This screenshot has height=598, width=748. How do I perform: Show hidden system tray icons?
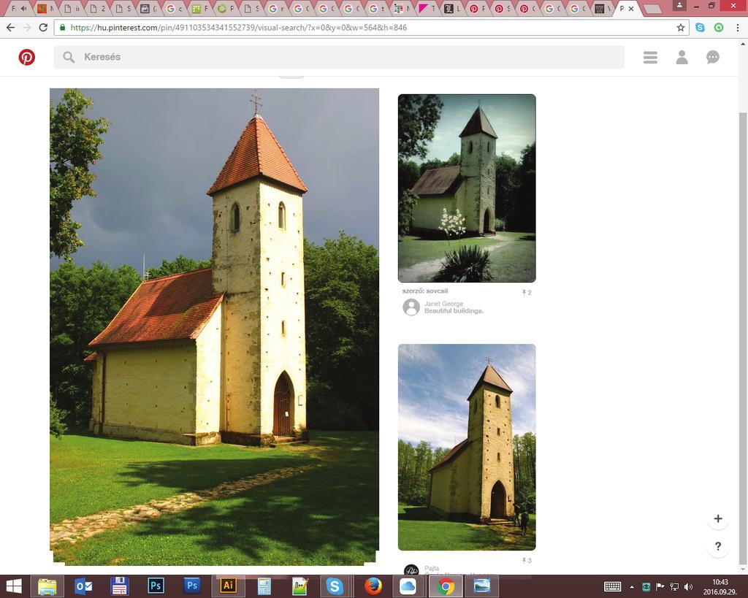[632, 587]
